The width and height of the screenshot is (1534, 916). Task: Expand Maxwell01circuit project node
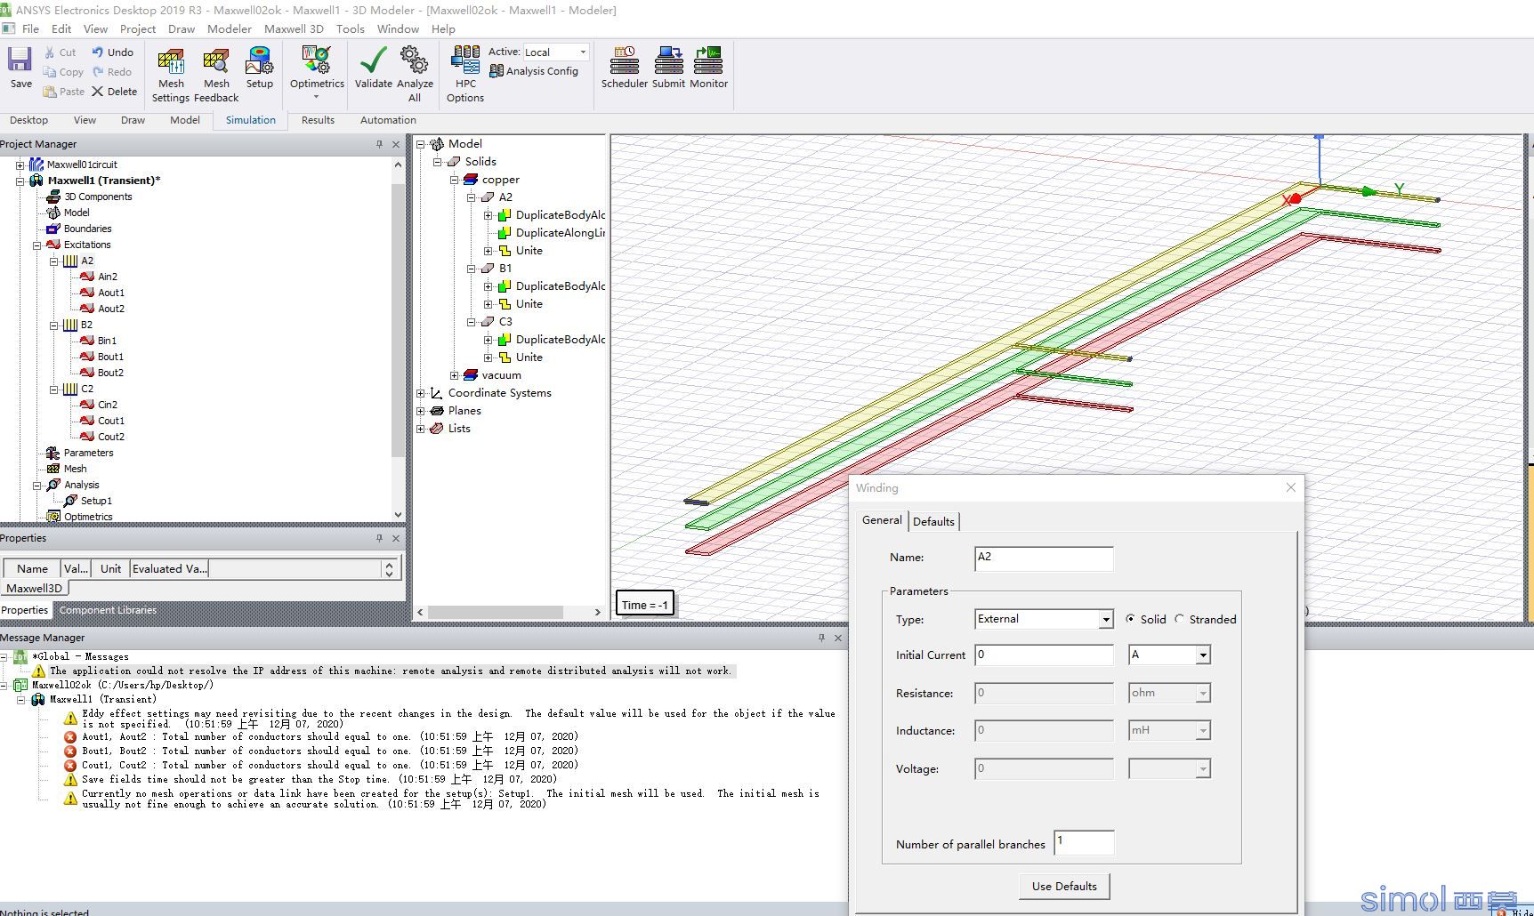click(x=20, y=165)
